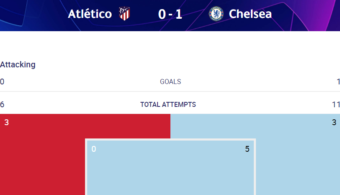Select the Attacking section heading
Screen dimensions: 340x195
point(17,64)
